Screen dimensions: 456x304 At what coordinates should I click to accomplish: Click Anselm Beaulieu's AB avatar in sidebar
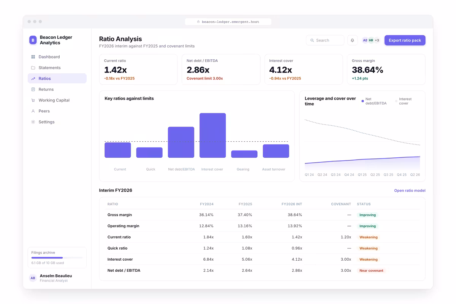[x=33, y=278]
